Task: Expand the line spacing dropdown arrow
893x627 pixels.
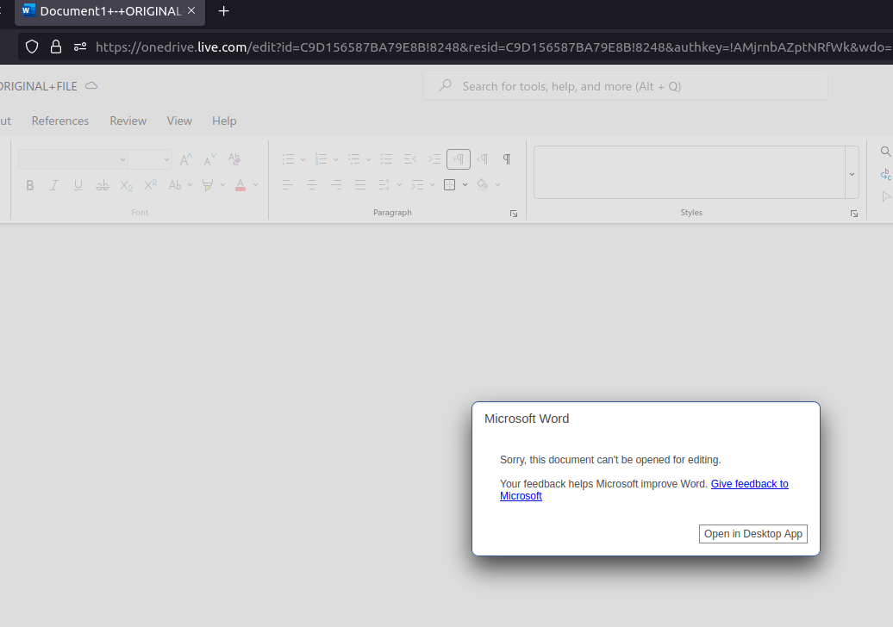Action: (x=399, y=185)
